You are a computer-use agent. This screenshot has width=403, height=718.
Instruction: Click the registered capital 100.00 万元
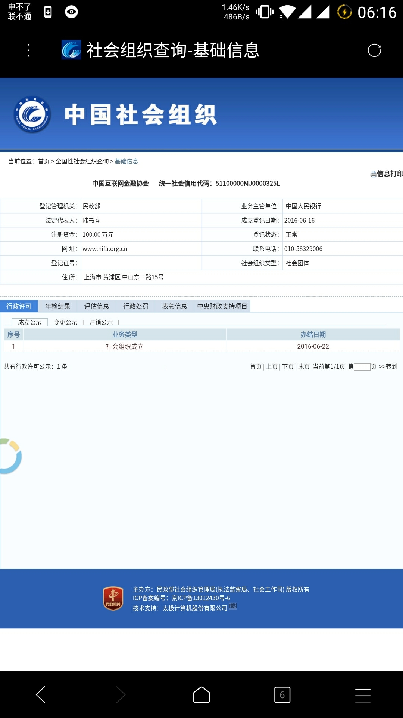point(98,235)
